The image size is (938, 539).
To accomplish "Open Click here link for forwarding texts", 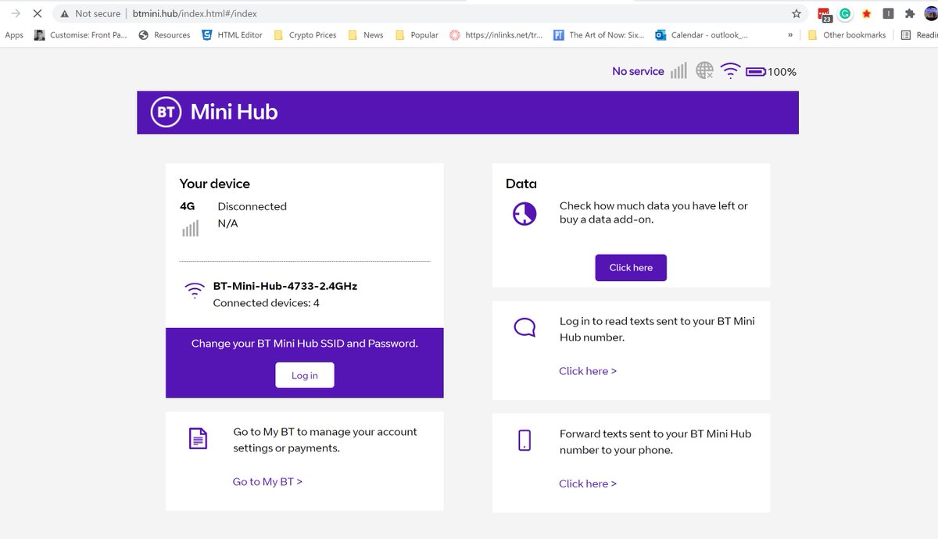I will 588,484.
